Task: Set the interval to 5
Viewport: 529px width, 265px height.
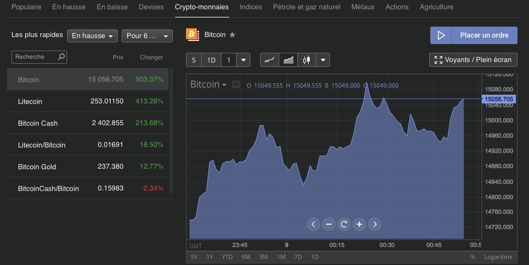Action: (x=194, y=60)
